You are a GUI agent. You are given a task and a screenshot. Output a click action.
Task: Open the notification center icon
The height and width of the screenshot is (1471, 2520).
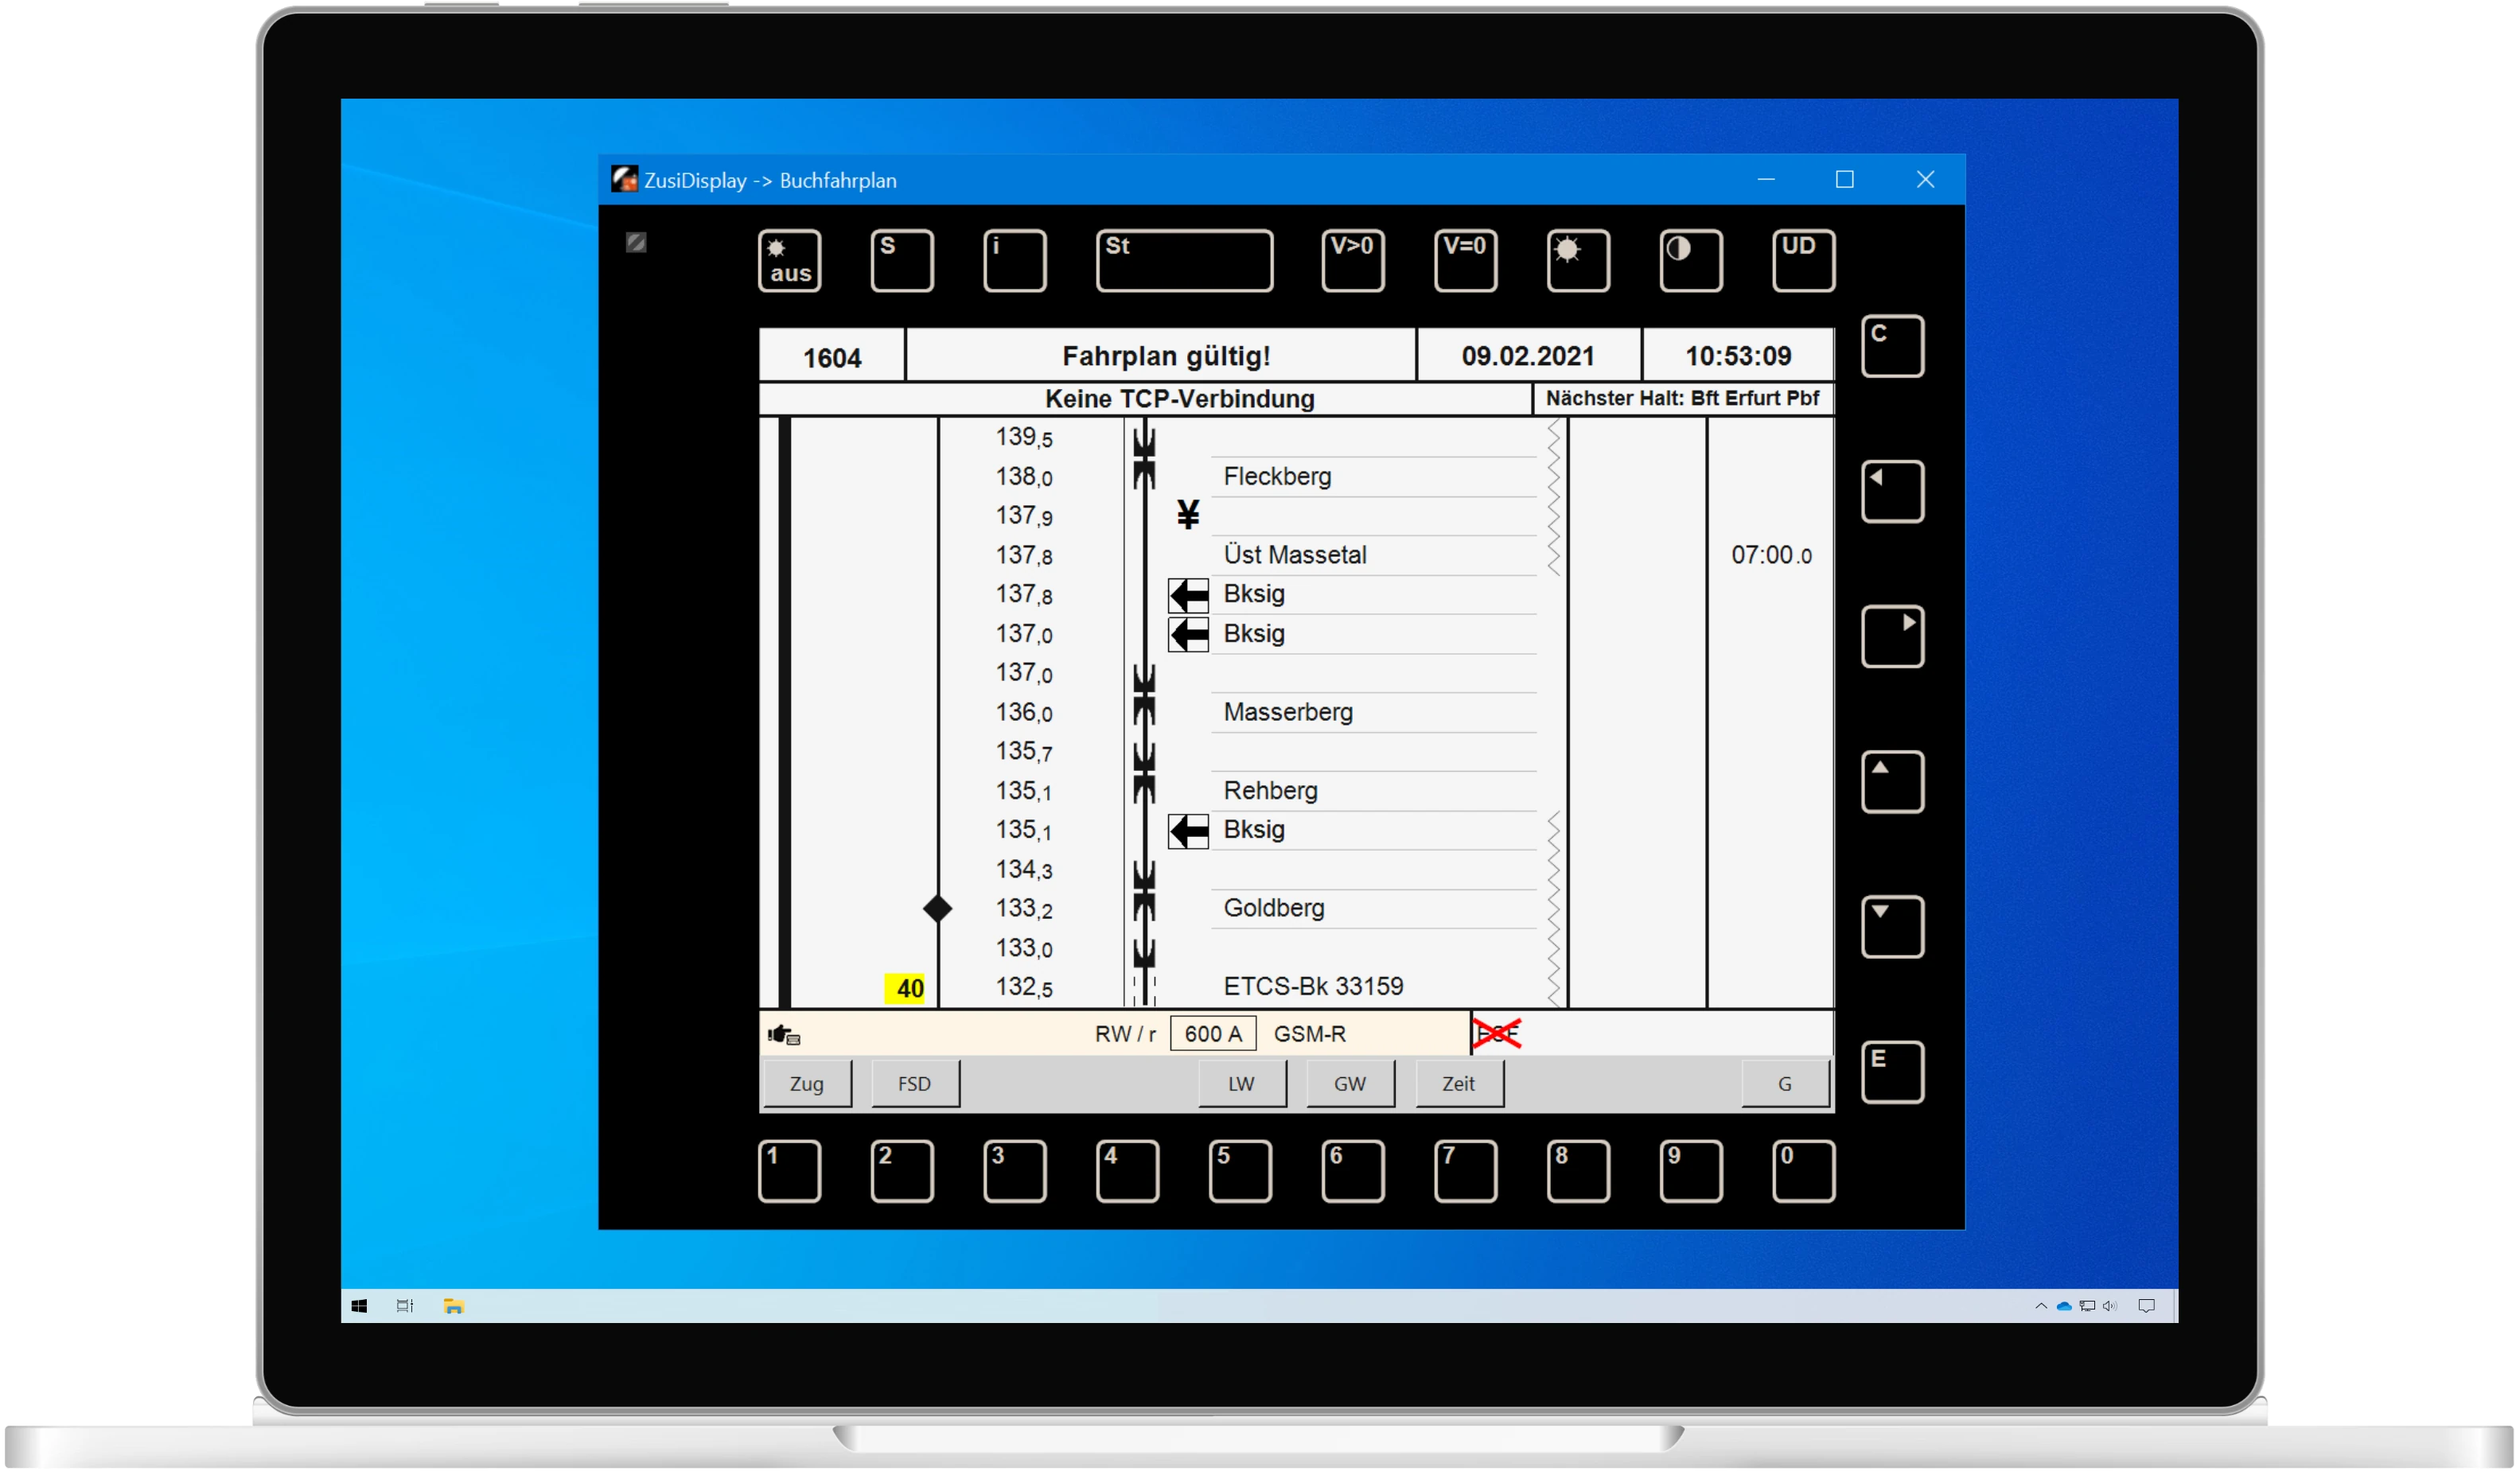point(2146,1306)
